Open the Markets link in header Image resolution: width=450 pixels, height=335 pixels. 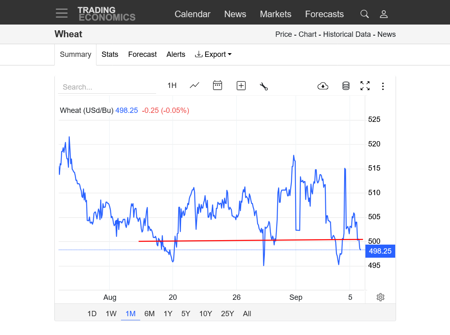click(275, 14)
